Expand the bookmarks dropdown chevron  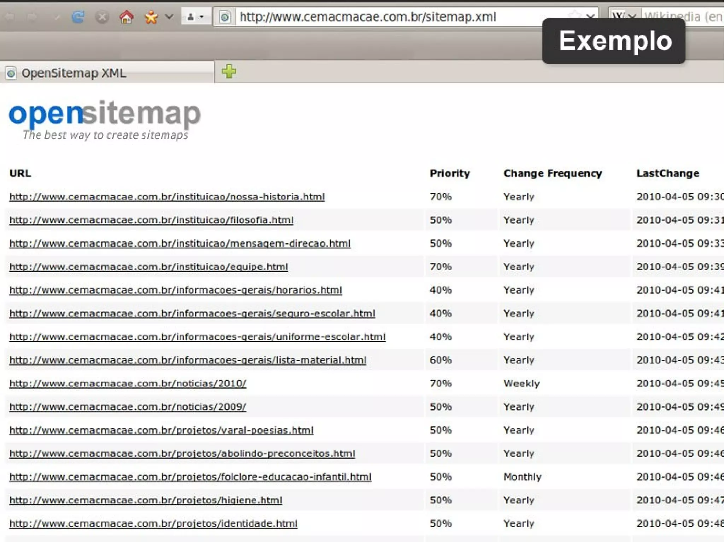pyautogui.click(x=169, y=17)
